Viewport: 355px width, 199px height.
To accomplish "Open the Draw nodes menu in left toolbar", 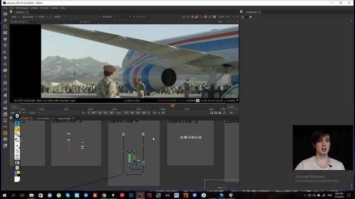I will 5,20.
